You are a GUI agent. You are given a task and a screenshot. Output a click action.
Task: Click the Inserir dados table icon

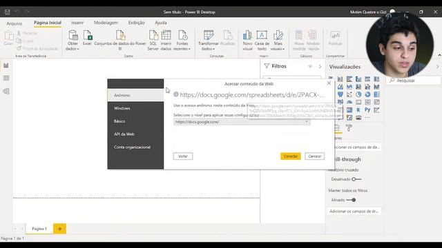point(166,35)
